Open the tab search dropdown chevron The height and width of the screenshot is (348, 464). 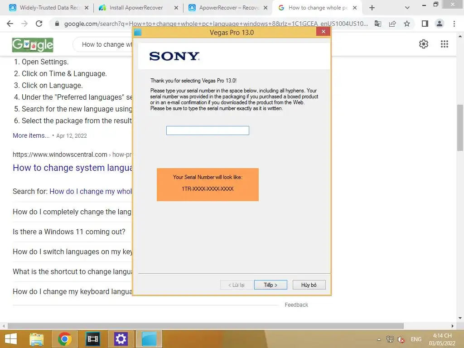tap(407, 8)
